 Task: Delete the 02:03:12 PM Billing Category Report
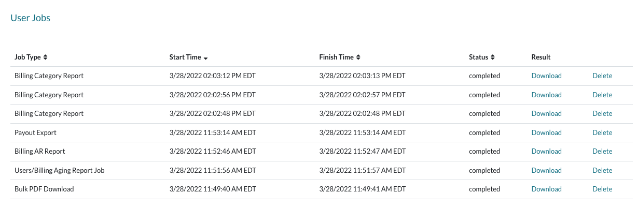(602, 76)
